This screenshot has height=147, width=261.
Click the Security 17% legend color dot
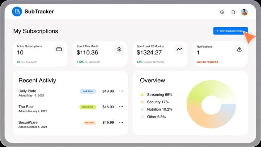pos(142,102)
